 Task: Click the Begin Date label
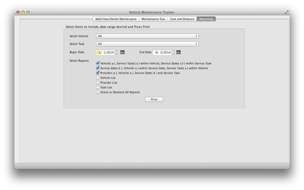click(x=77, y=52)
